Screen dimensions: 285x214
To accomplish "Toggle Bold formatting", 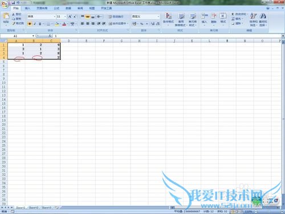I will 30,24.
